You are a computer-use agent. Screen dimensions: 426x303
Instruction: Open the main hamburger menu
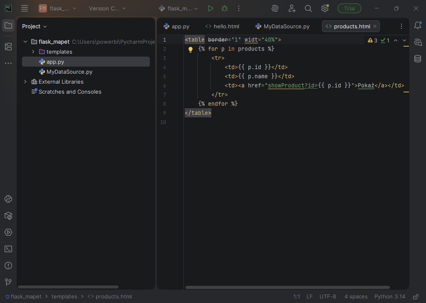click(25, 8)
